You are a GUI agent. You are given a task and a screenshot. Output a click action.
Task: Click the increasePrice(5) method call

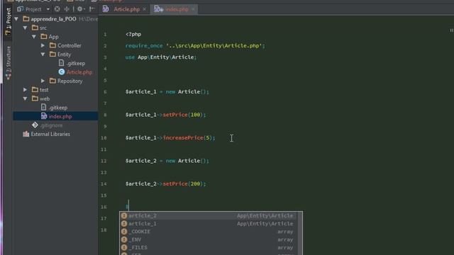click(x=189, y=137)
